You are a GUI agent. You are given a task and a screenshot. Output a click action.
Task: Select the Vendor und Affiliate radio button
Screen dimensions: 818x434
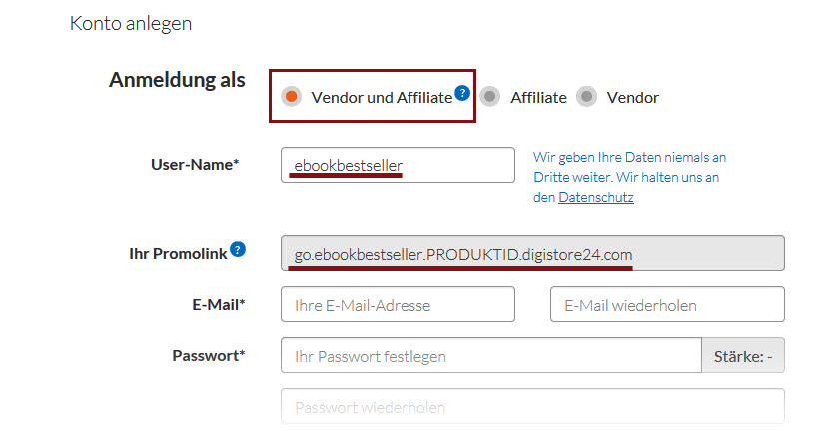[291, 97]
